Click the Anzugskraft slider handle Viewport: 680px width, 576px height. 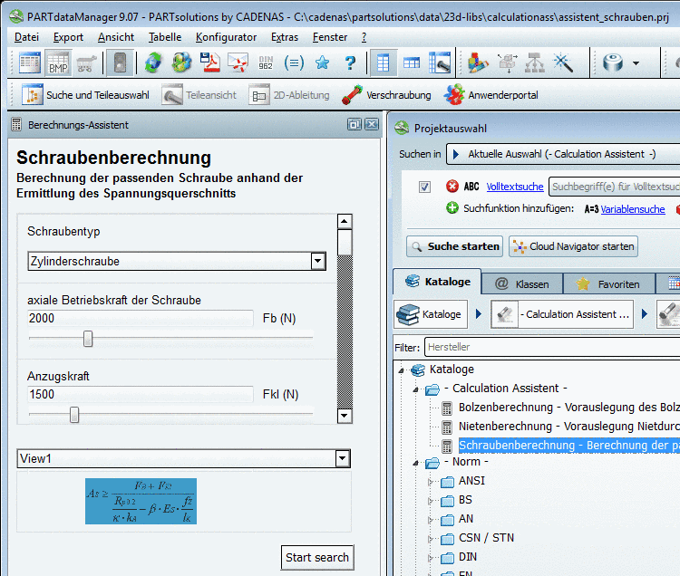[x=74, y=415]
